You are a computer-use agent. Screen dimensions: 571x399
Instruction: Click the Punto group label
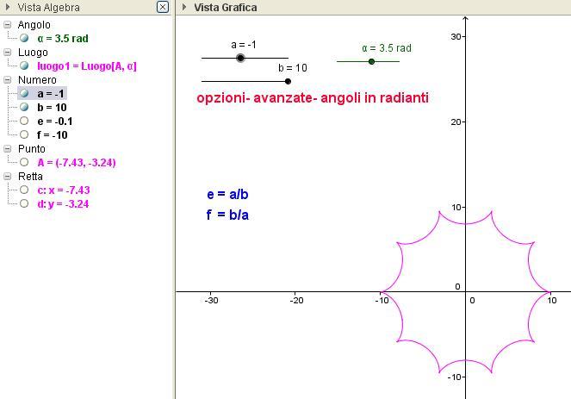pos(32,149)
